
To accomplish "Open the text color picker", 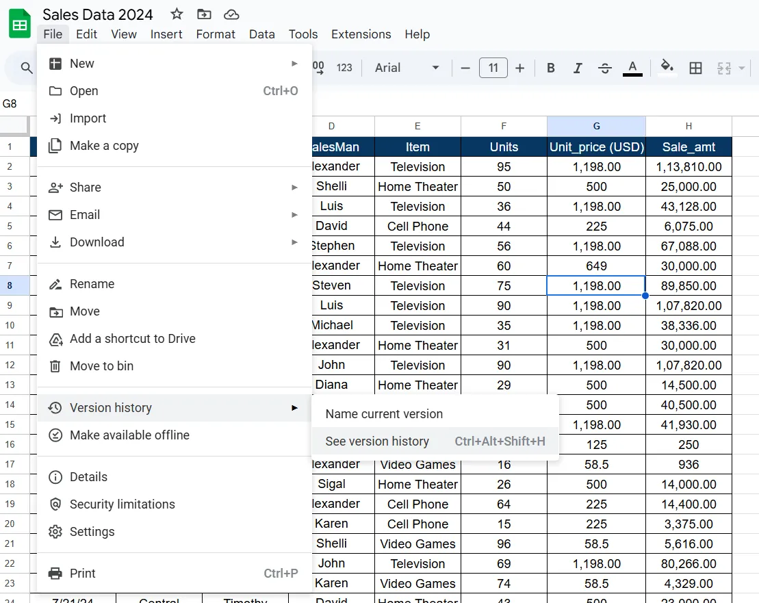I will 632,68.
